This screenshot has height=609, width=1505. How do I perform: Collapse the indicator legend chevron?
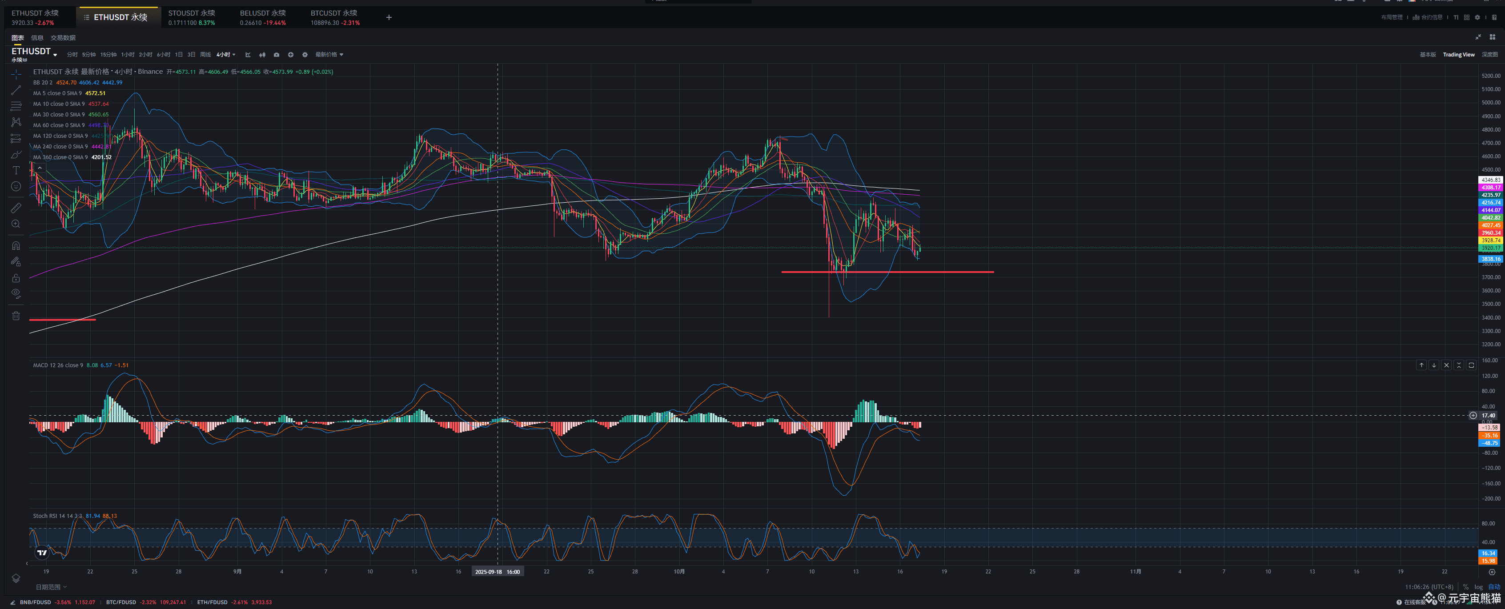point(40,168)
